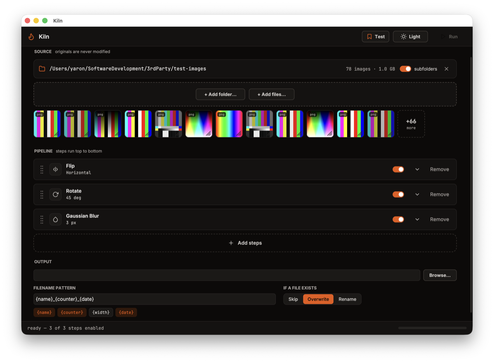This screenshot has width=494, height=363.
Task: Grab the drag handle of Rotate step
Action: 42,194
